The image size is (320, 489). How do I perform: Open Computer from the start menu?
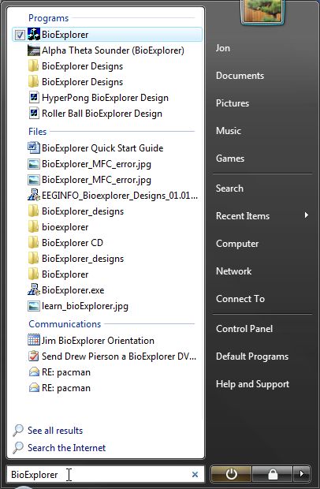pos(237,244)
